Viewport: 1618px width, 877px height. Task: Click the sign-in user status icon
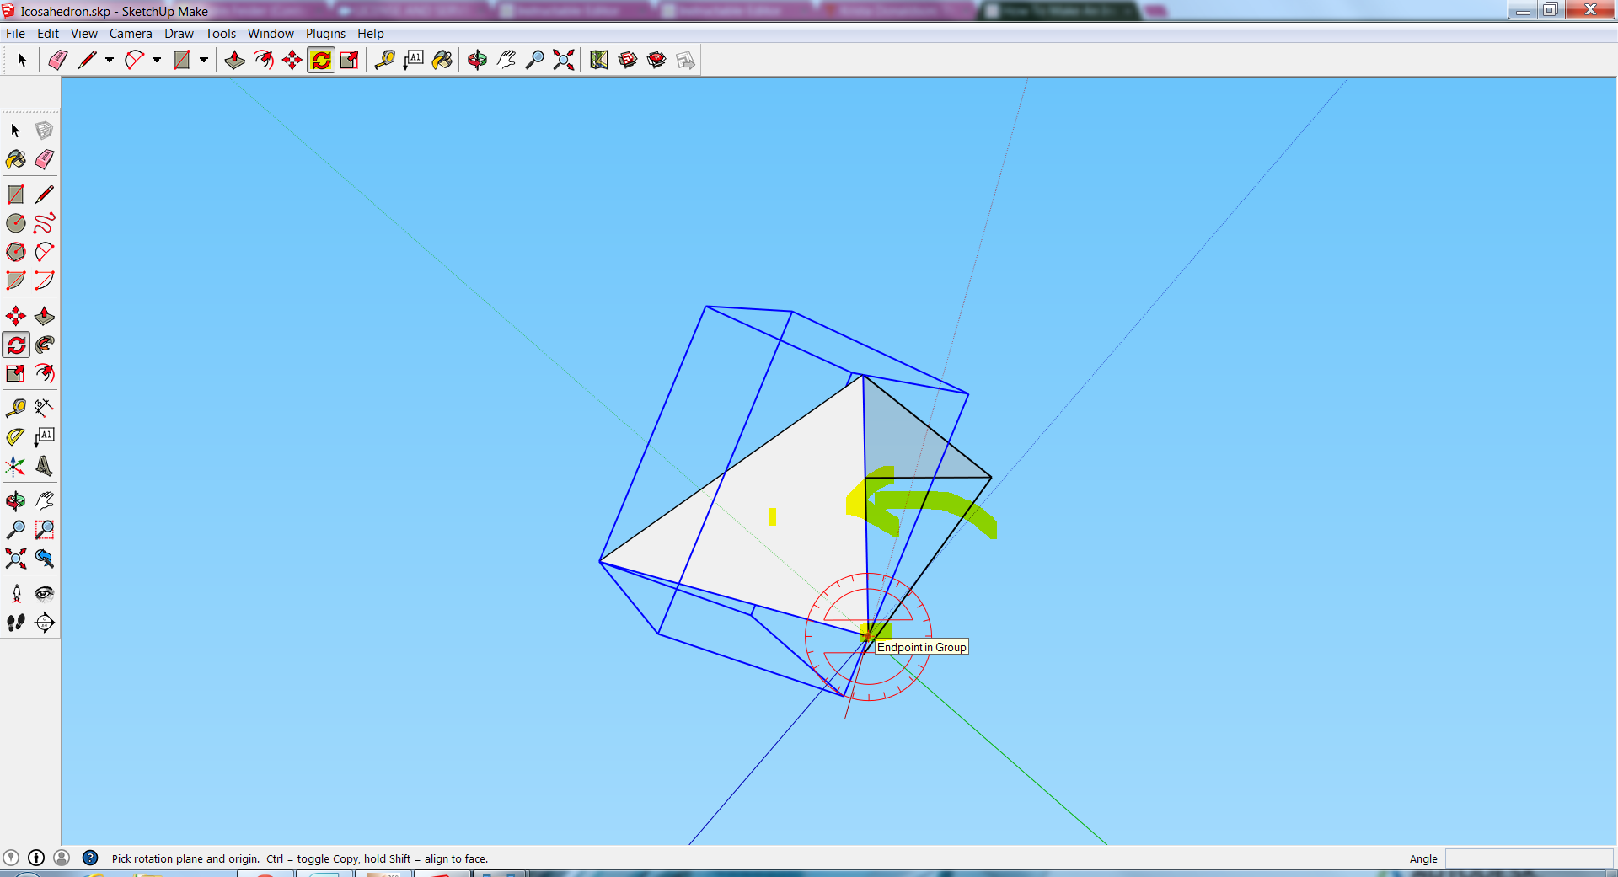click(x=62, y=858)
